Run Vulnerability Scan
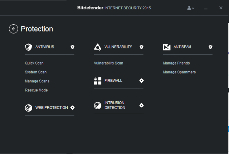Image resolution: width=229 pixels, height=154 pixels. pyautogui.click(x=108, y=63)
